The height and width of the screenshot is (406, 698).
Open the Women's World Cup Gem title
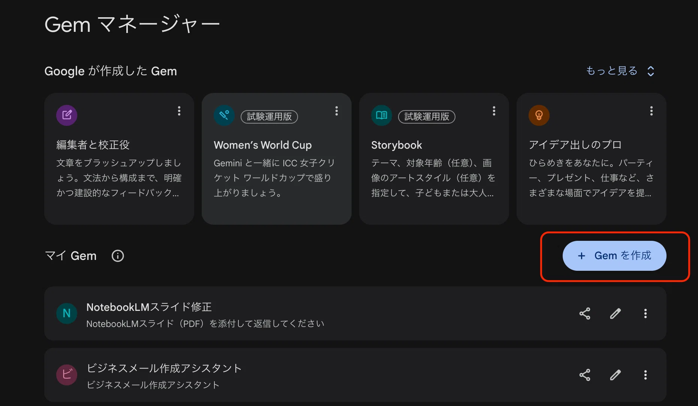263,145
